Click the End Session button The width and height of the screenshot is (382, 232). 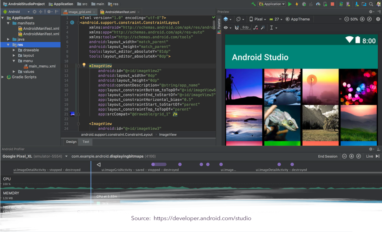pyautogui.click(x=328, y=156)
